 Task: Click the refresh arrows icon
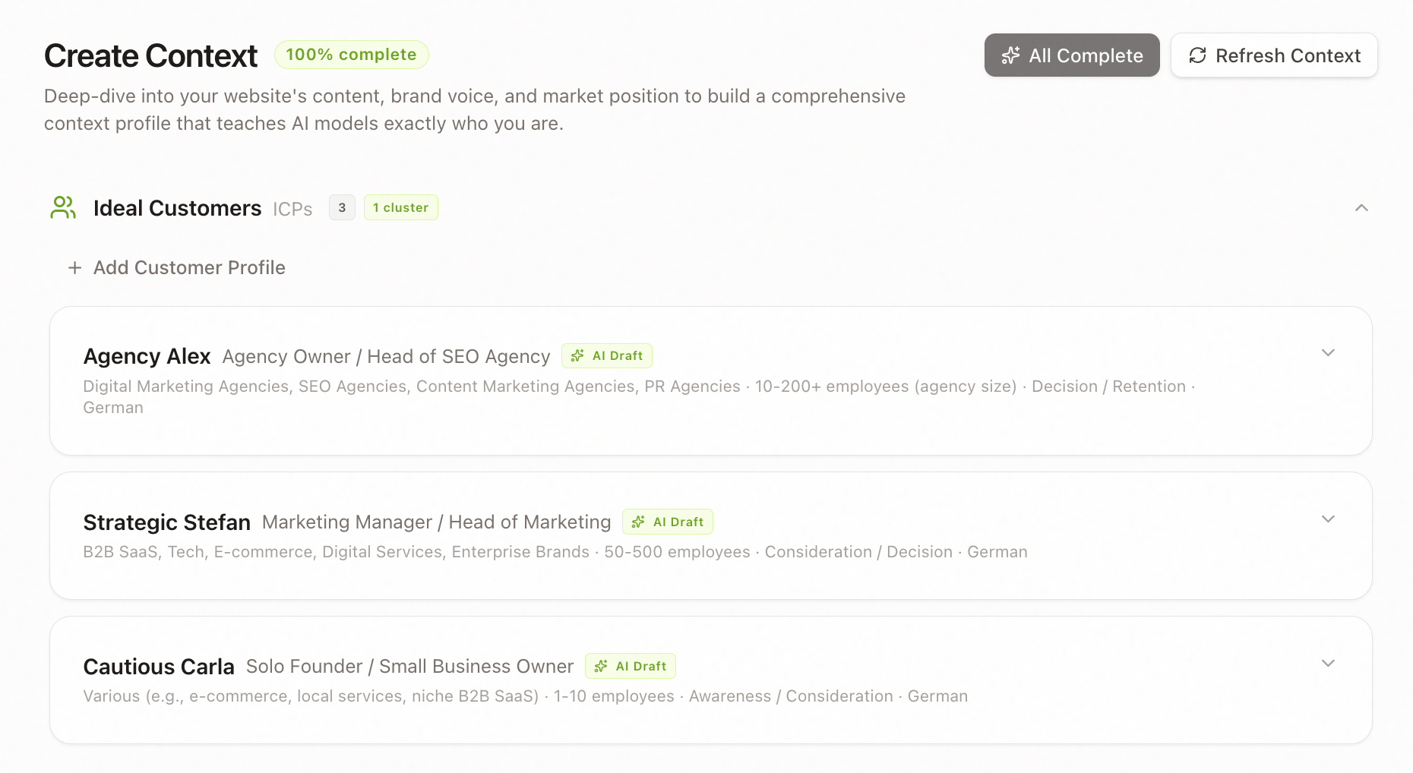pos(1197,55)
